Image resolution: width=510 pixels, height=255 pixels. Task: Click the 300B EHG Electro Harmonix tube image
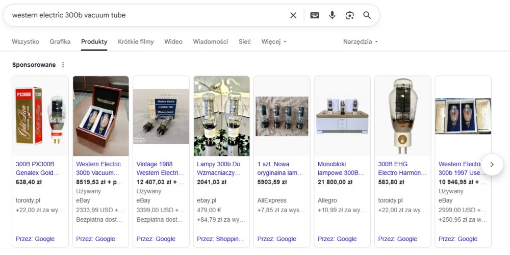pos(402,116)
